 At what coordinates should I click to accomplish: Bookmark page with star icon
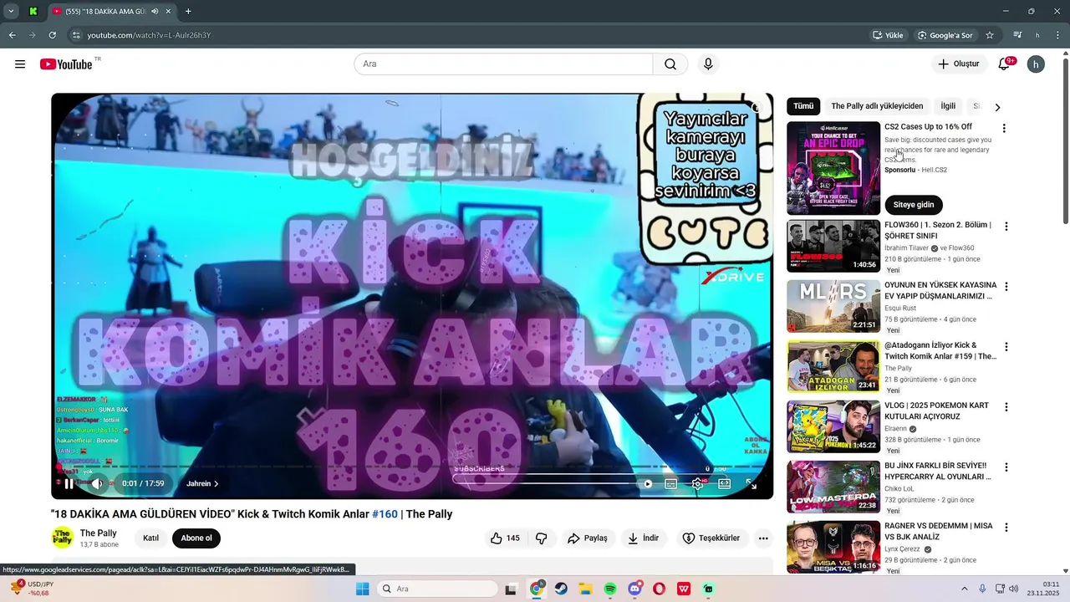(x=990, y=35)
